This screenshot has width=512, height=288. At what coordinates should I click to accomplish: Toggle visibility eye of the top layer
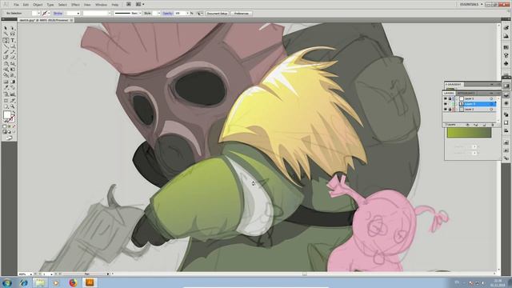[446, 98]
